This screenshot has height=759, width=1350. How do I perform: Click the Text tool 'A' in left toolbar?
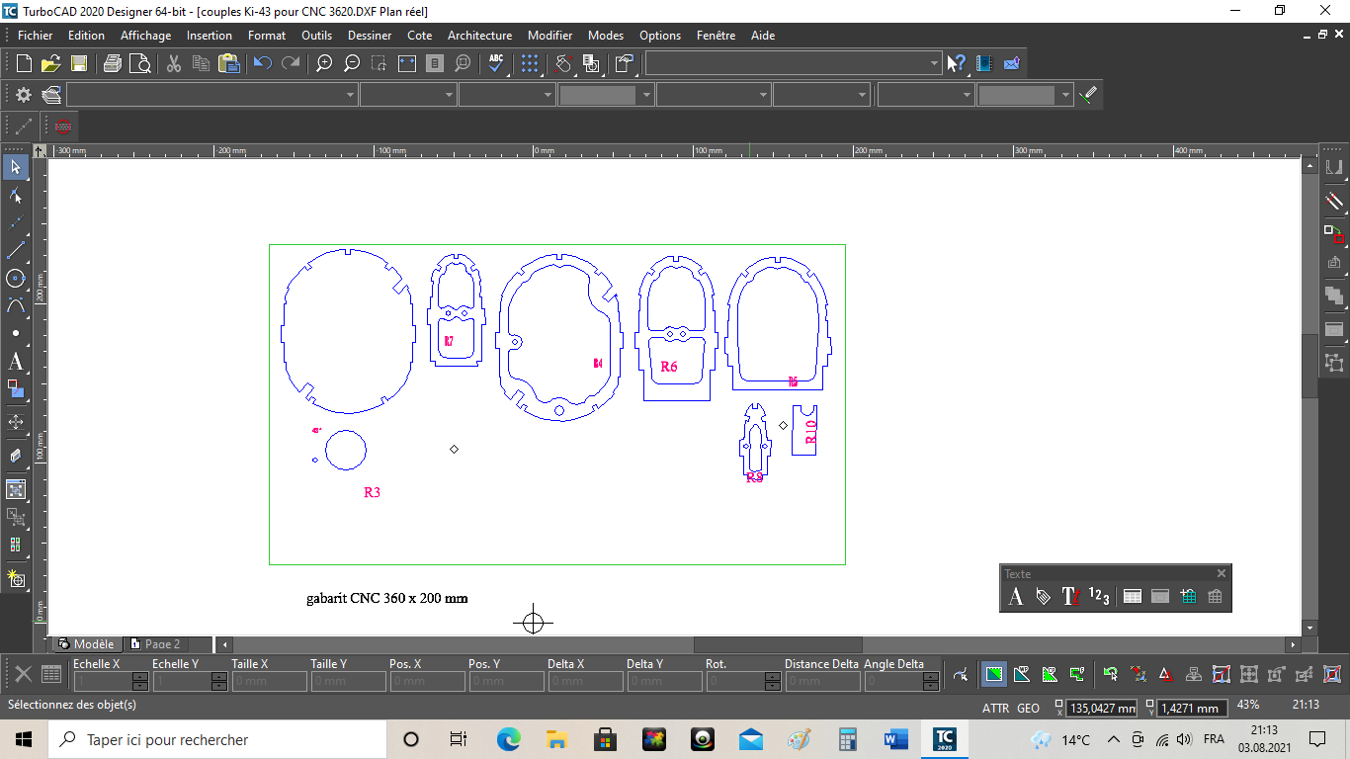pos(16,362)
